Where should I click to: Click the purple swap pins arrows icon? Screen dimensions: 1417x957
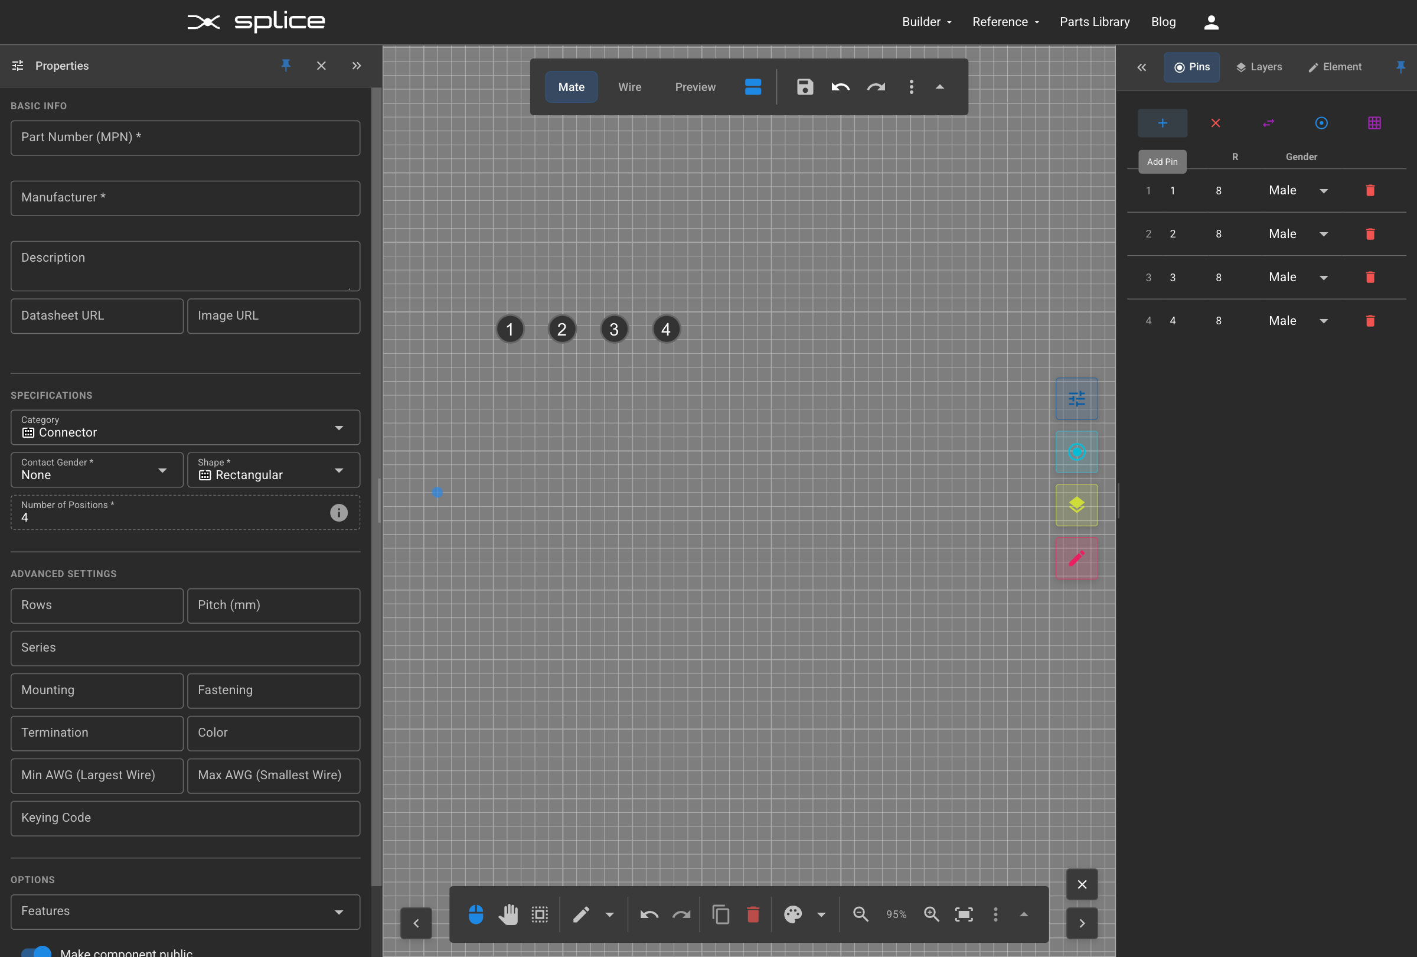pyautogui.click(x=1268, y=123)
